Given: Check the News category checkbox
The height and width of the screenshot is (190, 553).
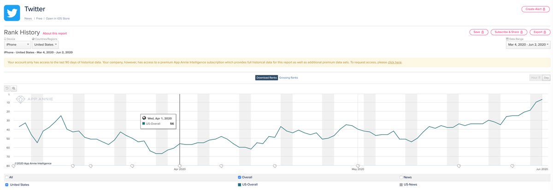Looking at the screenshot, I should [401, 177].
